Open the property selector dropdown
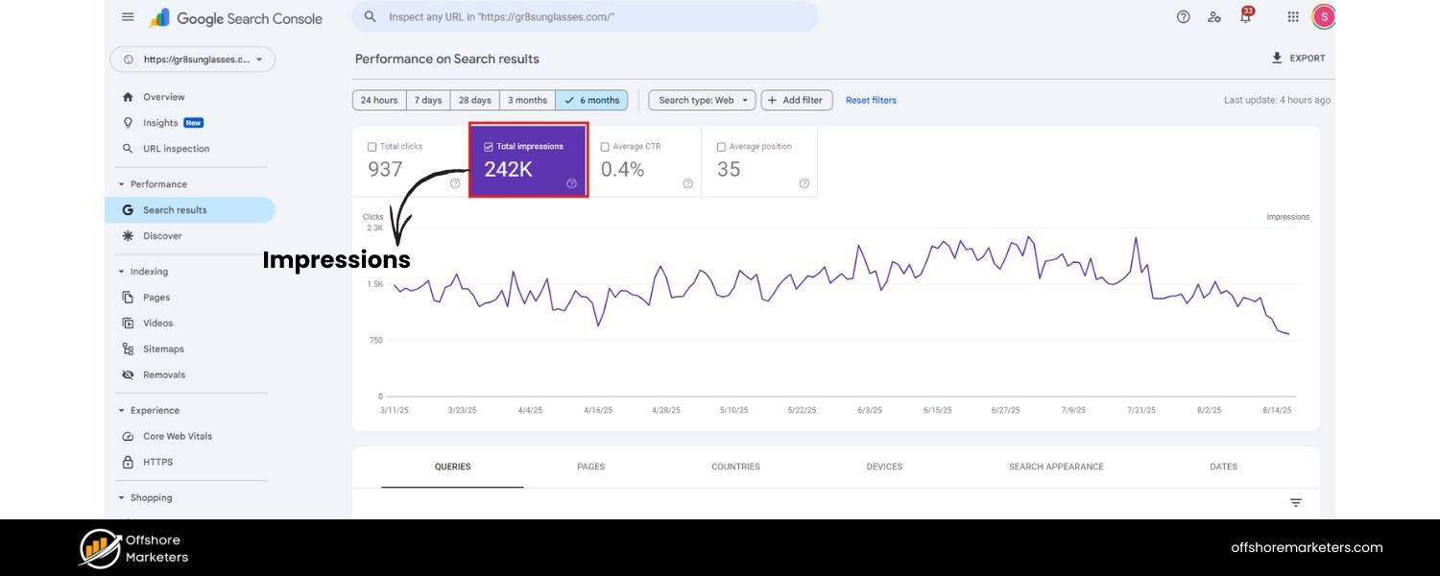Screen dimensions: 1440x576 (x=192, y=59)
